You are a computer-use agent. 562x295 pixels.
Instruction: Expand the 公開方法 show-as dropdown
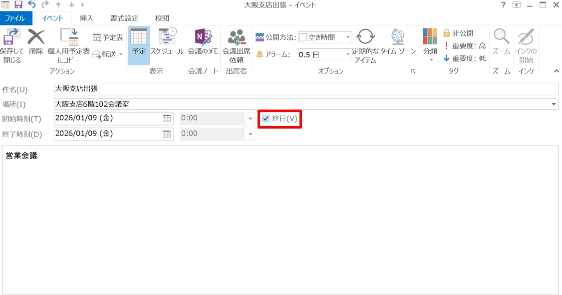coord(348,37)
